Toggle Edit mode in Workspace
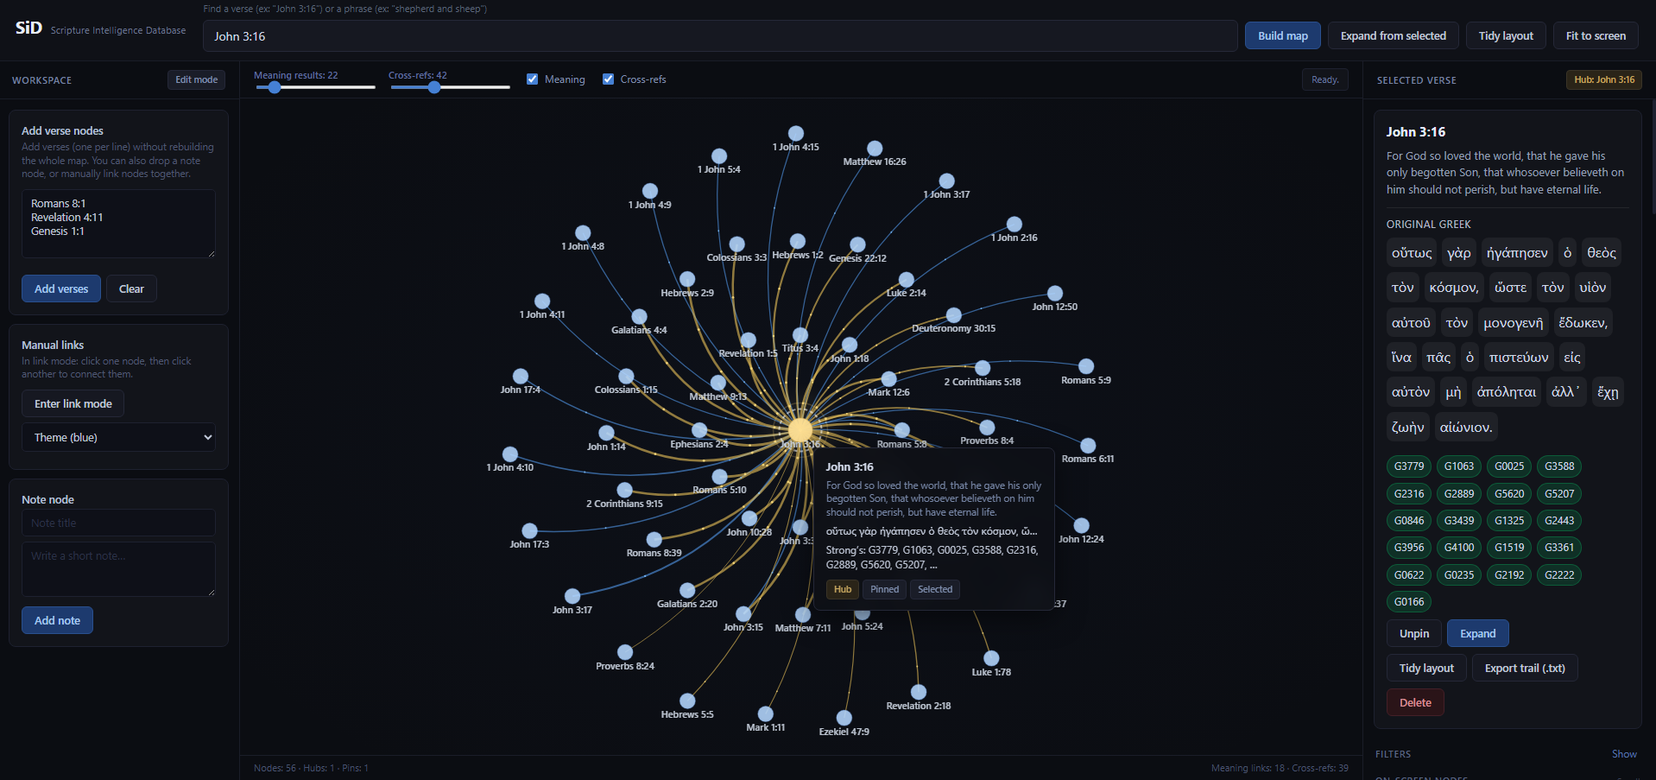 tap(196, 79)
